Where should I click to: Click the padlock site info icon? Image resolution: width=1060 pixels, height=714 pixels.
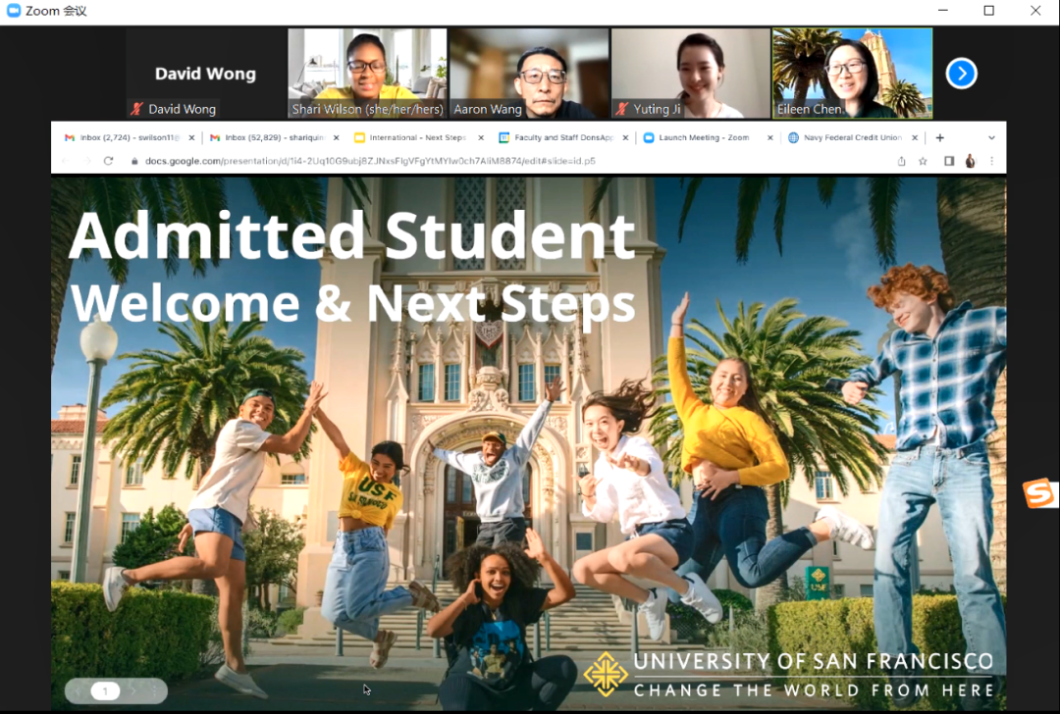(134, 162)
